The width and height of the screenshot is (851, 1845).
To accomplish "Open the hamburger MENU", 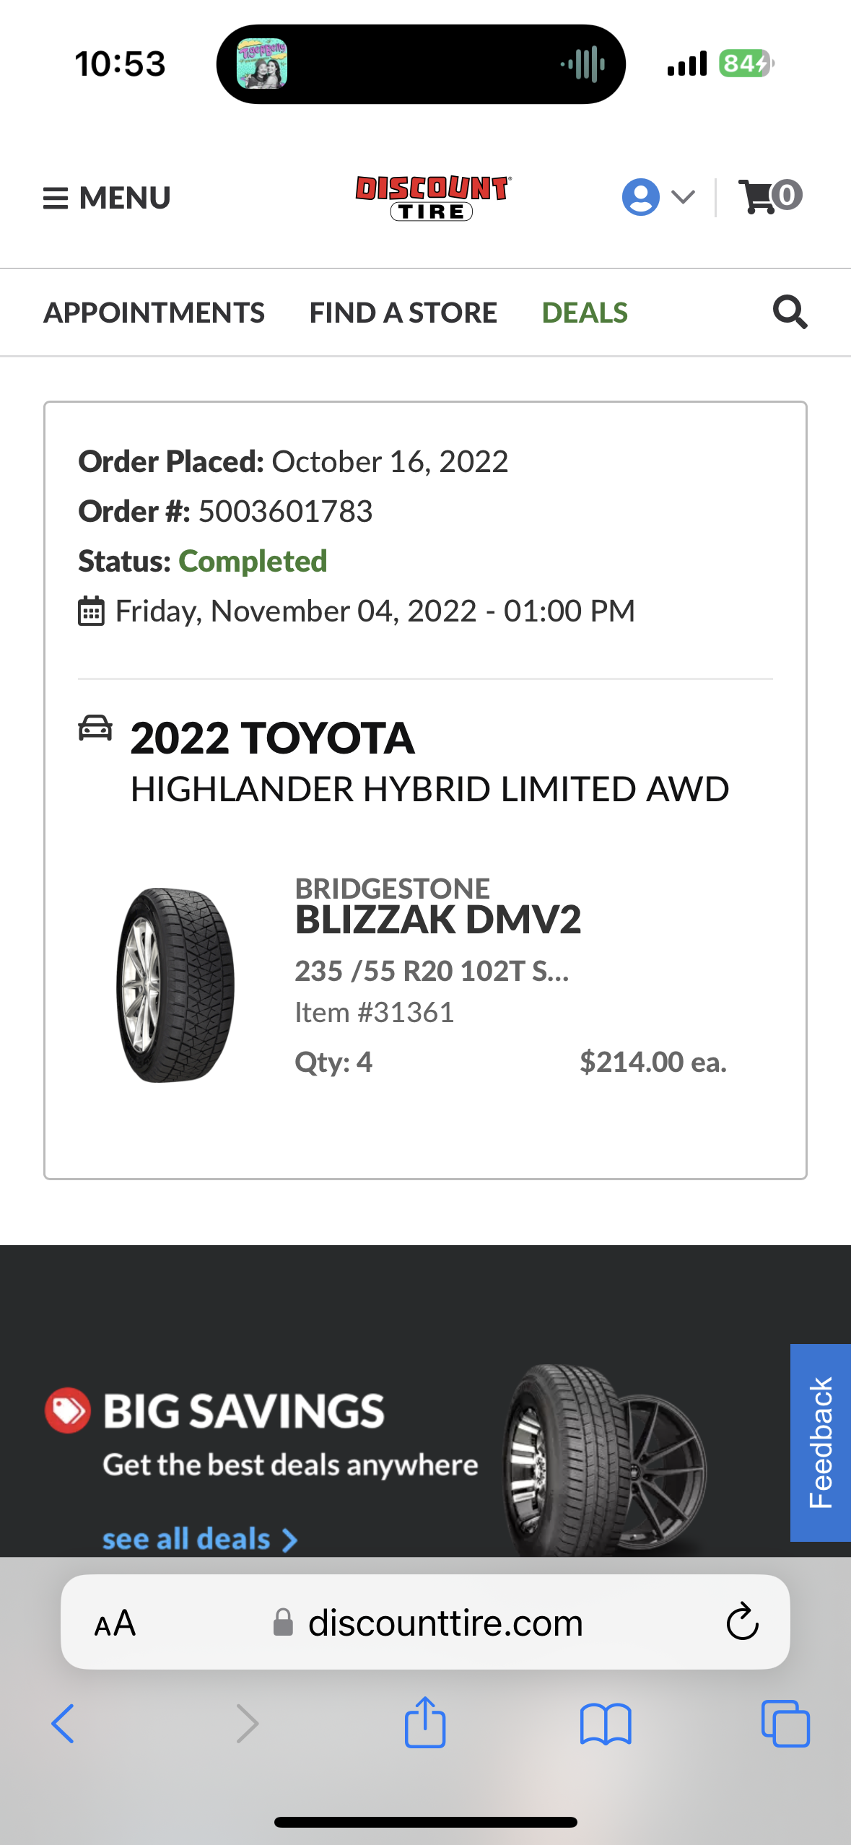I will tap(107, 198).
